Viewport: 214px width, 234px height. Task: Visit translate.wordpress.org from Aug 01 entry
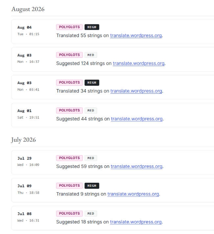click(x=137, y=119)
